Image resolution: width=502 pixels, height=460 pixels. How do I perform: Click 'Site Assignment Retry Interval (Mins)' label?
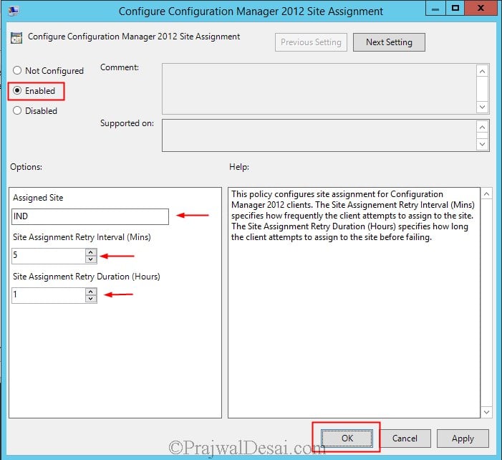[x=82, y=237]
